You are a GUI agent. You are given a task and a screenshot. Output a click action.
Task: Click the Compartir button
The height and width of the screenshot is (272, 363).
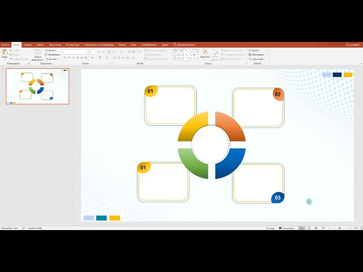353,45
